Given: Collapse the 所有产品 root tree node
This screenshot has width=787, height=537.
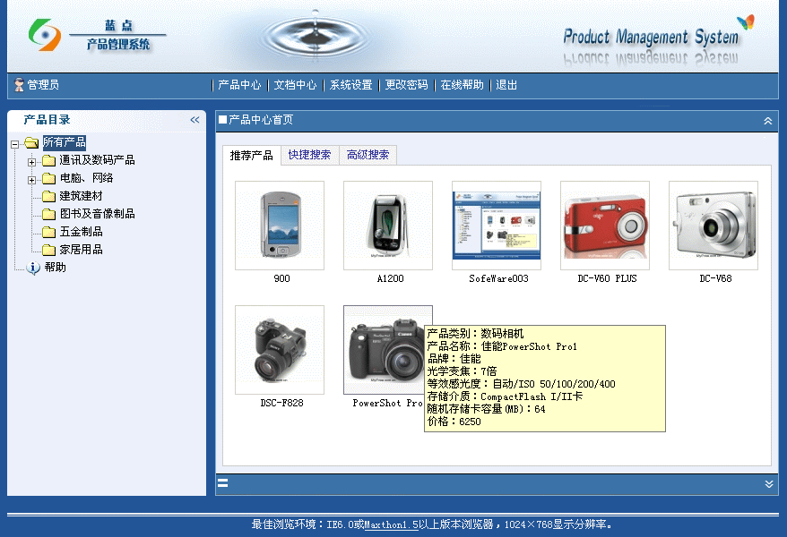Looking at the screenshot, I should 14,144.
